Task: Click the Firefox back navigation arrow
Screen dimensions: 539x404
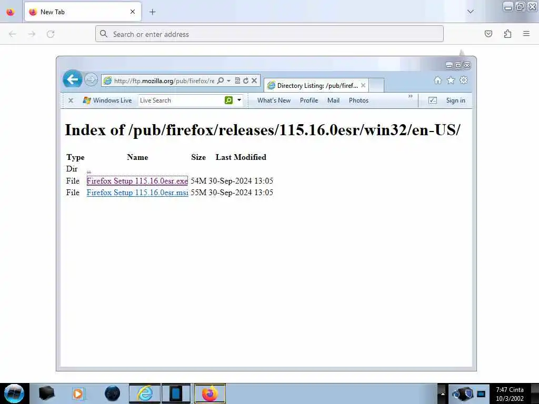Action: pyautogui.click(x=13, y=34)
